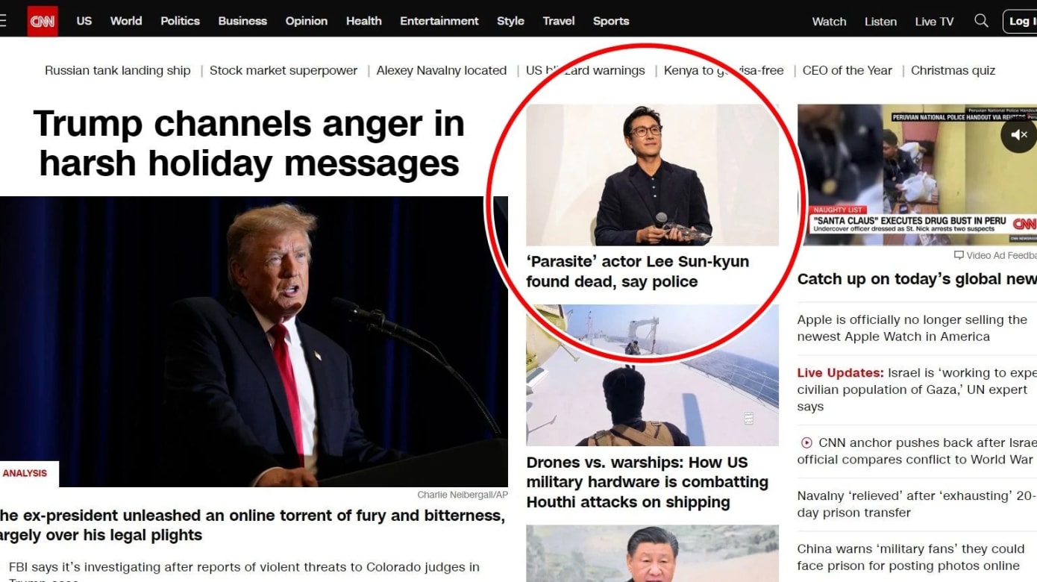Open the Lee Sun-kyun photo thumbnail

point(652,175)
